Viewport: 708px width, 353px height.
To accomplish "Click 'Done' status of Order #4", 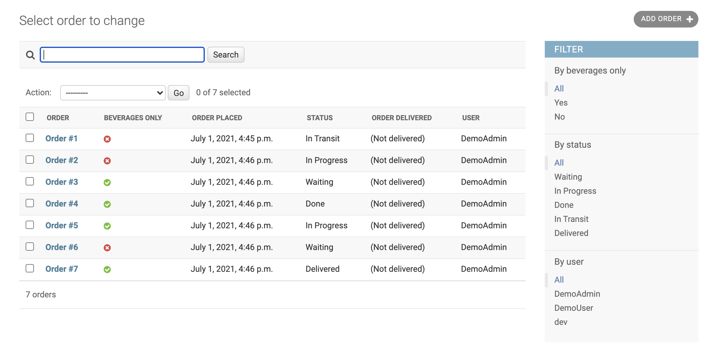I will click(315, 204).
